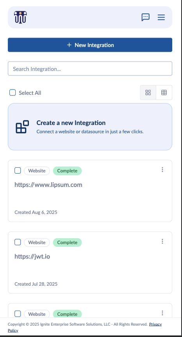Screen dimensions: 182x337
Task: Open the https://jwt.io integration
Action: 32,256
